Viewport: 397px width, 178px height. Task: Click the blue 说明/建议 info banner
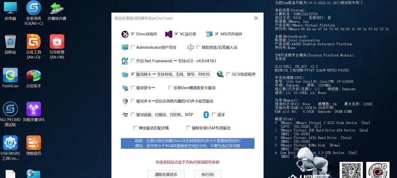tap(188, 143)
